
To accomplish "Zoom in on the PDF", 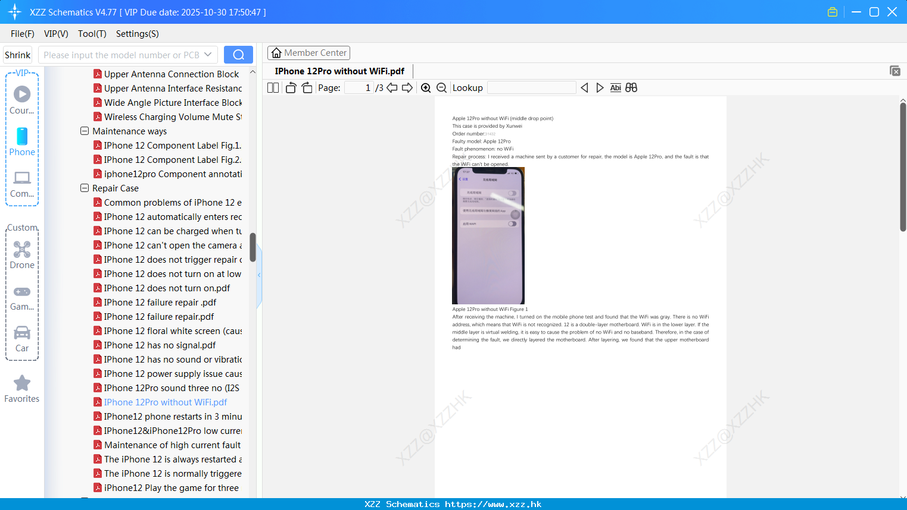I will coord(426,88).
